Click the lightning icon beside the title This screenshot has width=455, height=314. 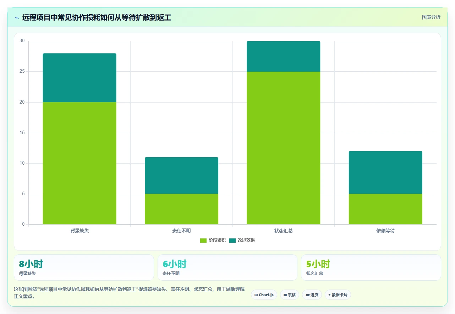coord(17,18)
